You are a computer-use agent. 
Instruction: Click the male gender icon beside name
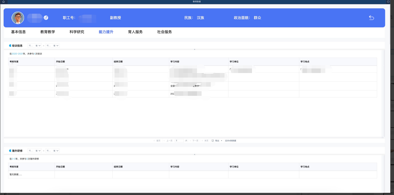tap(46, 18)
